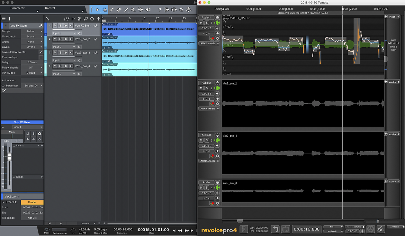Select the Eraser tool
The width and height of the screenshot is (405, 236).
tap(119, 10)
